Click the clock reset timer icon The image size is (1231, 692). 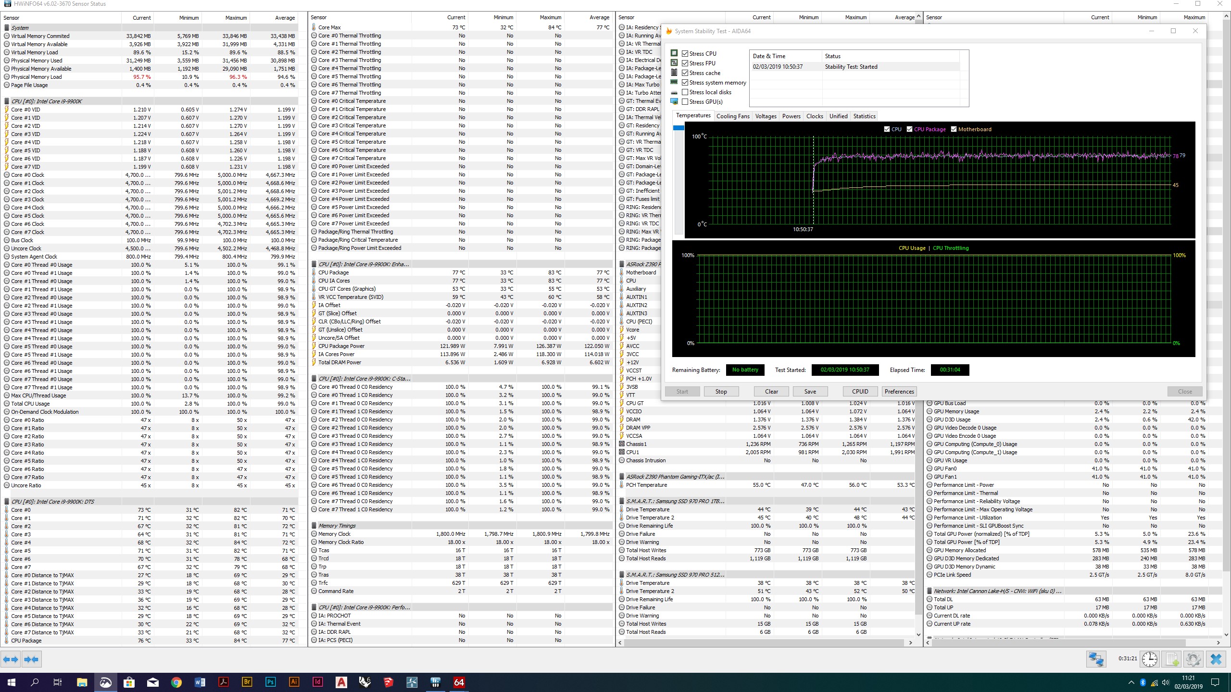pos(1150,659)
